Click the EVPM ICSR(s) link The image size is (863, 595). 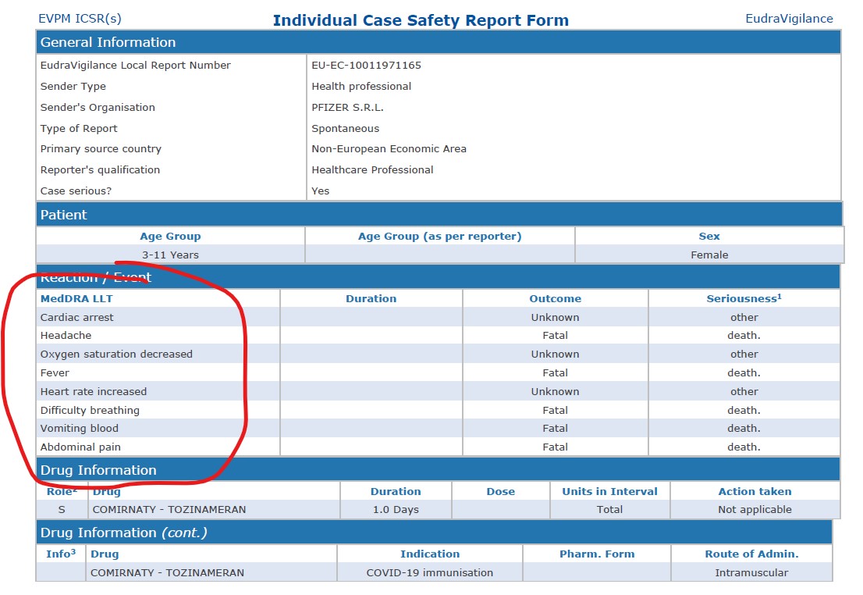tap(80, 19)
